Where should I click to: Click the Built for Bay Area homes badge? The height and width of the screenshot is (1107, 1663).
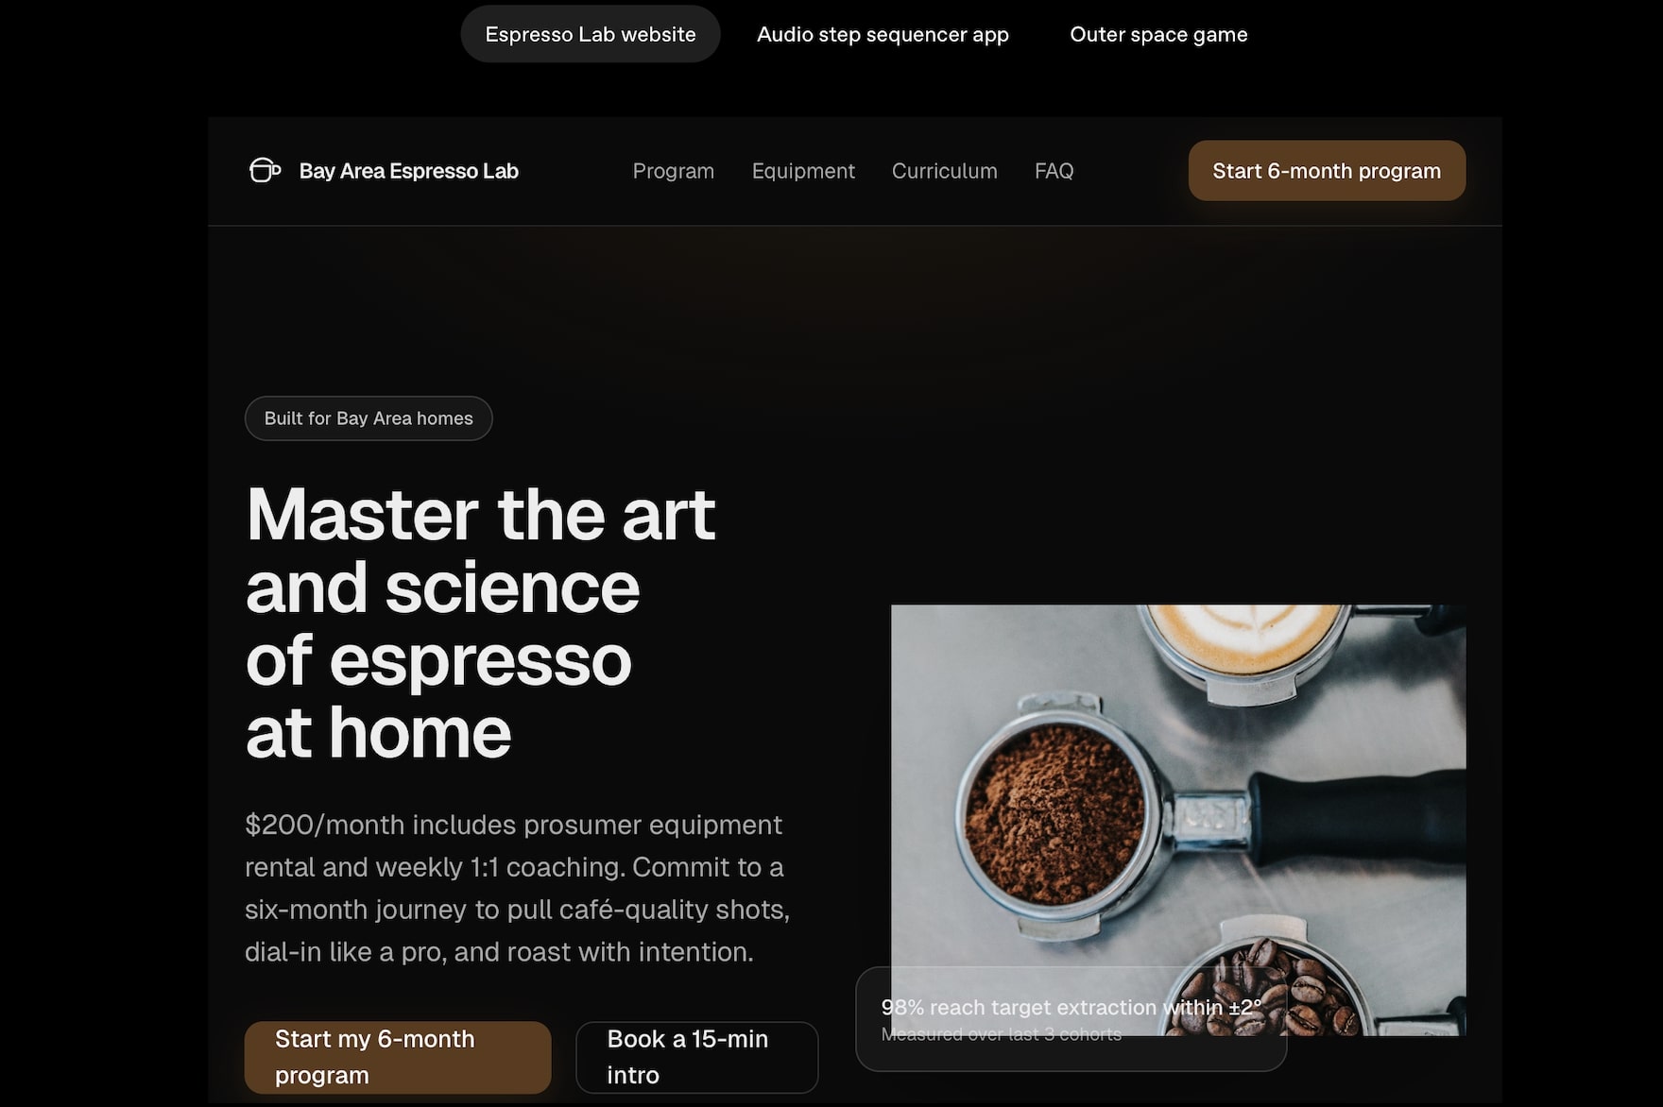[x=369, y=418]
